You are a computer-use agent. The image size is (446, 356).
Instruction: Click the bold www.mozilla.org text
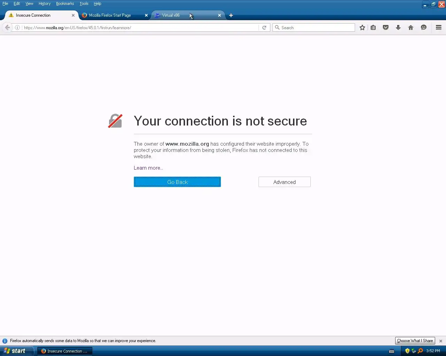click(187, 144)
